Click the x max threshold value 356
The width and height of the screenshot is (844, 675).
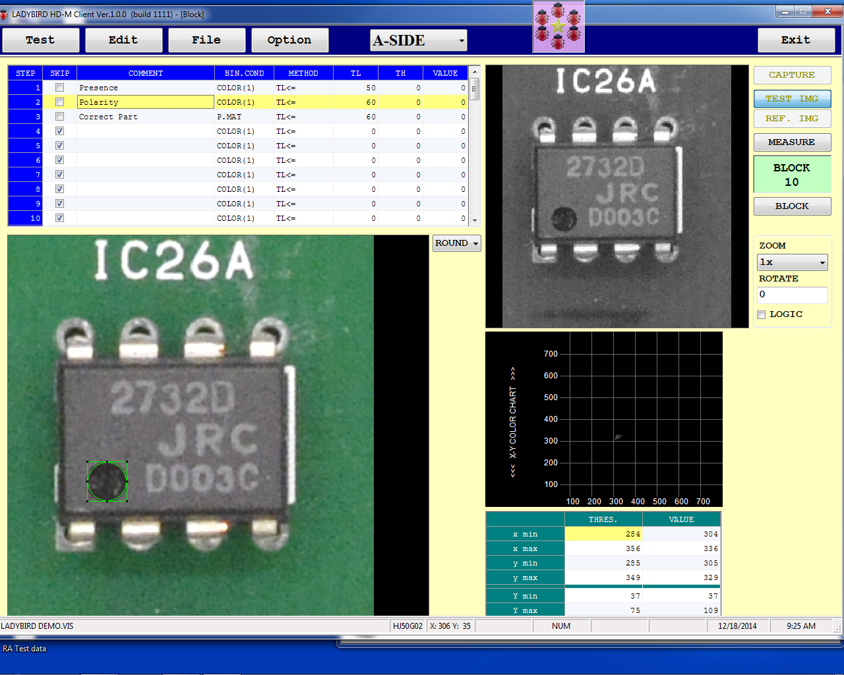tap(603, 548)
